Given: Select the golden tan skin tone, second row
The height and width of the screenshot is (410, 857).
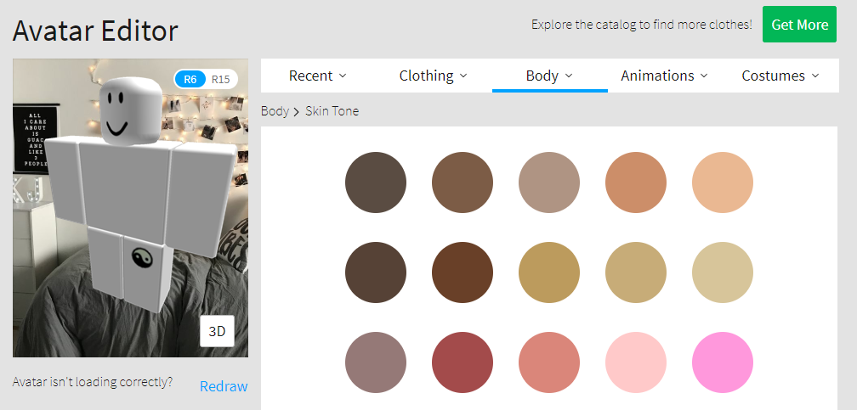Looking at the screenshot, I should 549,272.
